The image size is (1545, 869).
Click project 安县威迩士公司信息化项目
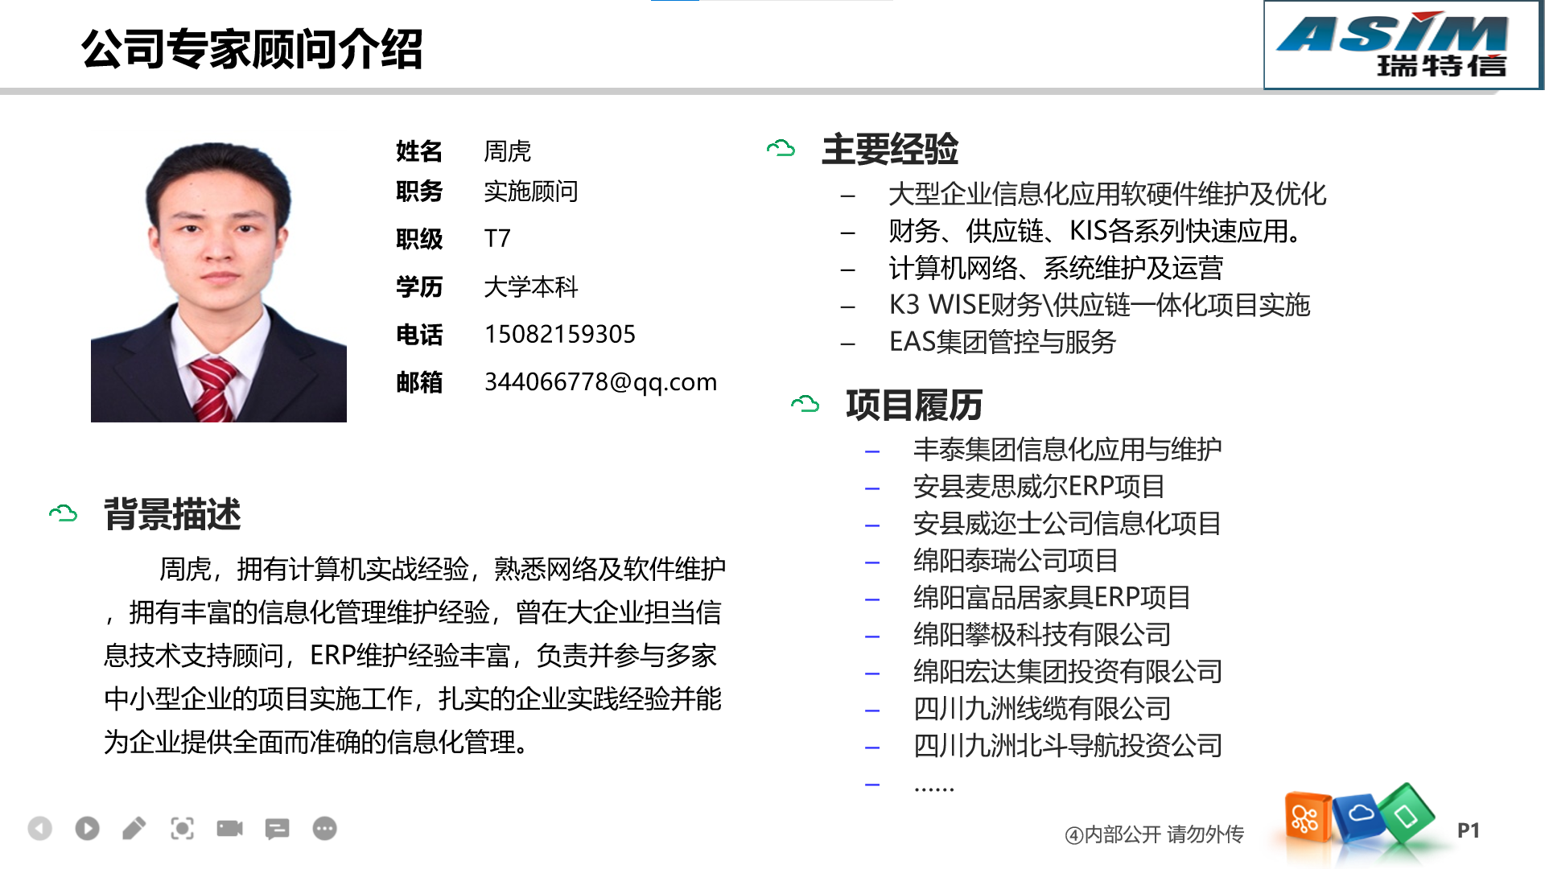tap(1067, 523)
